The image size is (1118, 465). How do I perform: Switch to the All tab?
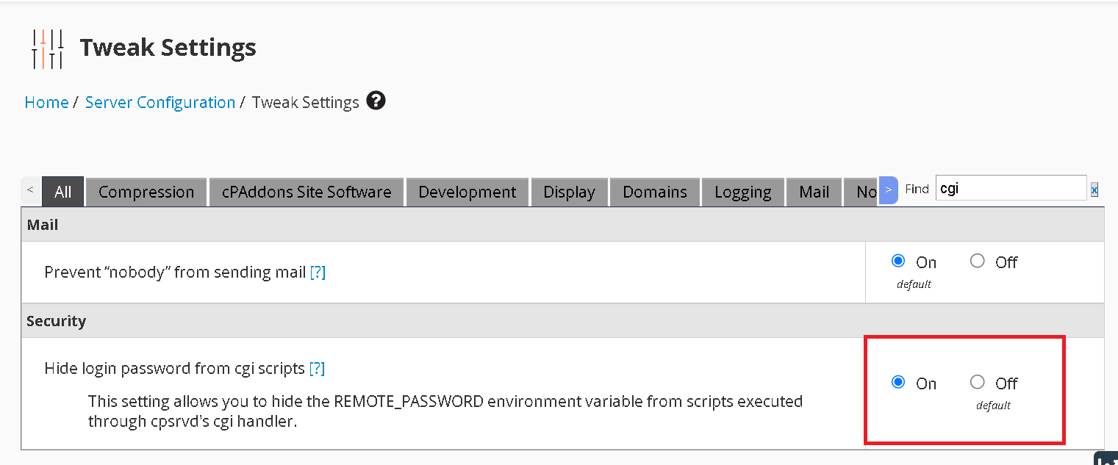pyautogui.click(x=63, y=192)
